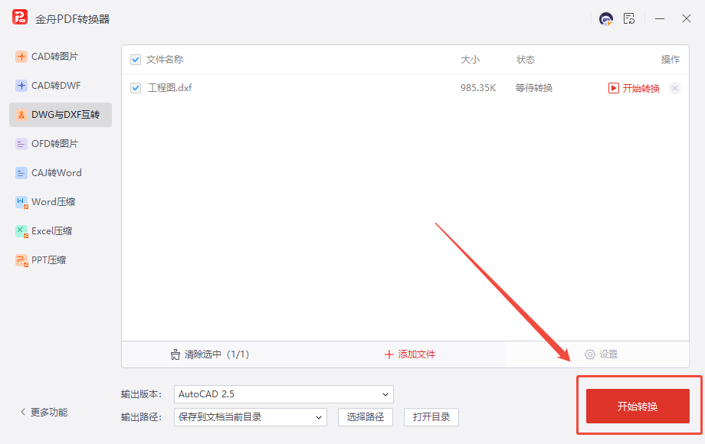Screen dimensions: 705x444
Task: Click the Word压缩 sidebar icon
Action: click(21, 202)
